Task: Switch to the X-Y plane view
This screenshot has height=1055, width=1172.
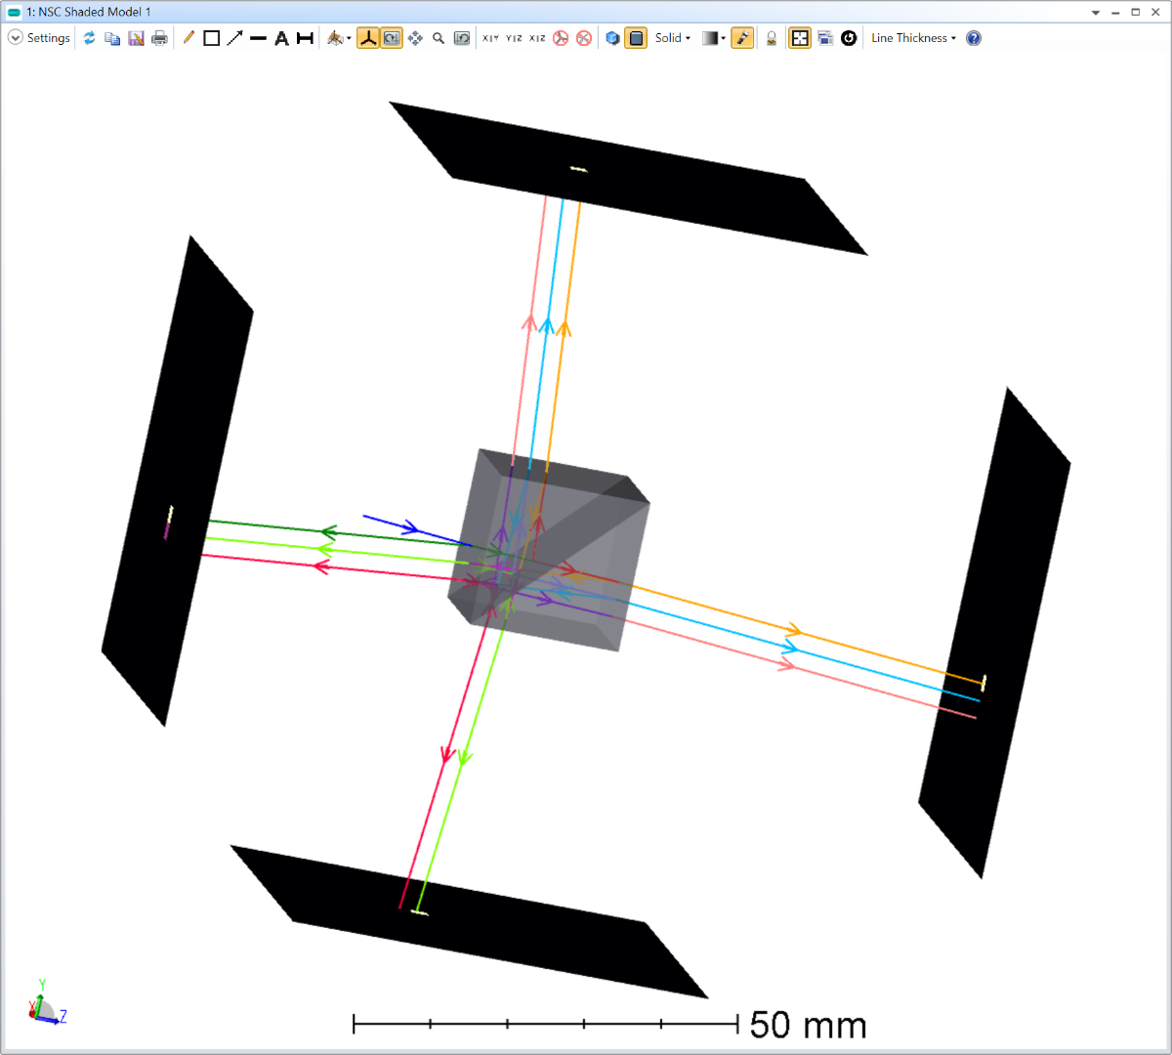Action: click(x=490, y=38)
